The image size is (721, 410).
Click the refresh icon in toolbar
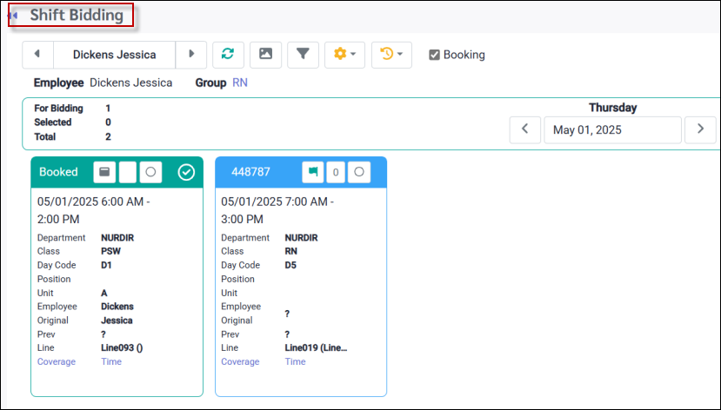coord(228,54)
